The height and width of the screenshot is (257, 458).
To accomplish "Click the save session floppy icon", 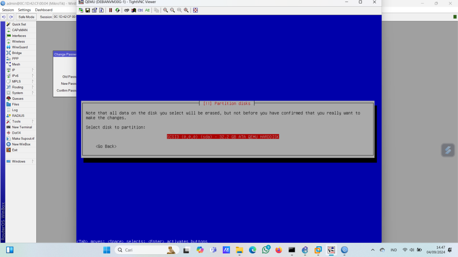I will click(x=88, y=10).
